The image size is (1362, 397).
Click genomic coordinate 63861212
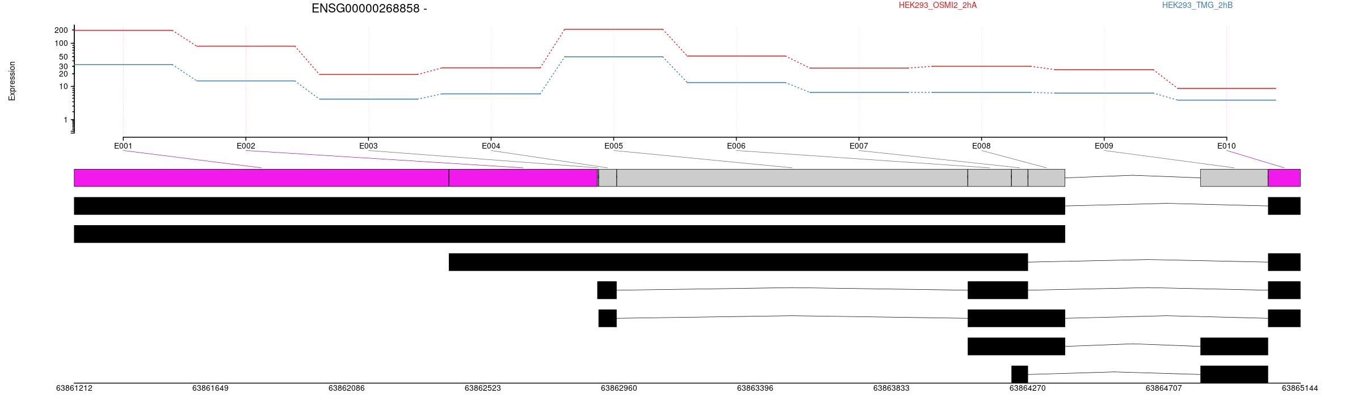(74, 388)
